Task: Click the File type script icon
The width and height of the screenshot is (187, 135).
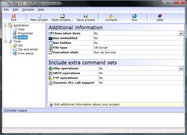Action: pyautogui.click(x=51, y=48)
